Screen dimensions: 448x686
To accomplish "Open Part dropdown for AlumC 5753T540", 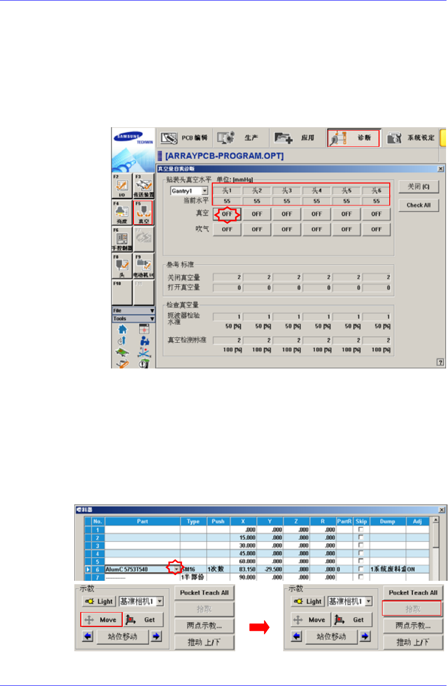I will point(176,570).
